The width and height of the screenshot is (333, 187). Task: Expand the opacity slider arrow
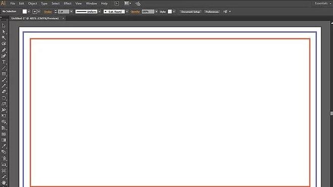156,12
